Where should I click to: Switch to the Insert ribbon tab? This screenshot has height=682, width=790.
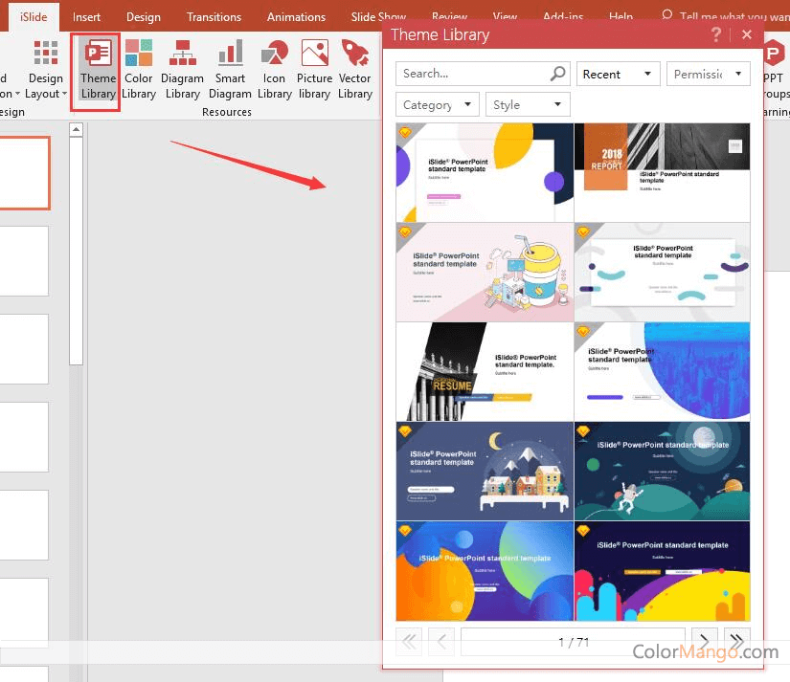[x=86, y=16]
